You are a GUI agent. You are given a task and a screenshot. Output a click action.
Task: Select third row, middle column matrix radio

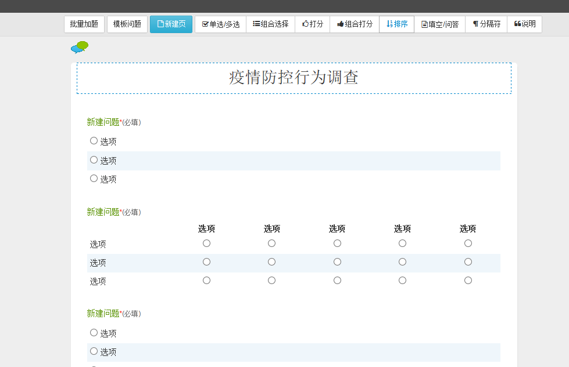[x=337, y=281]
